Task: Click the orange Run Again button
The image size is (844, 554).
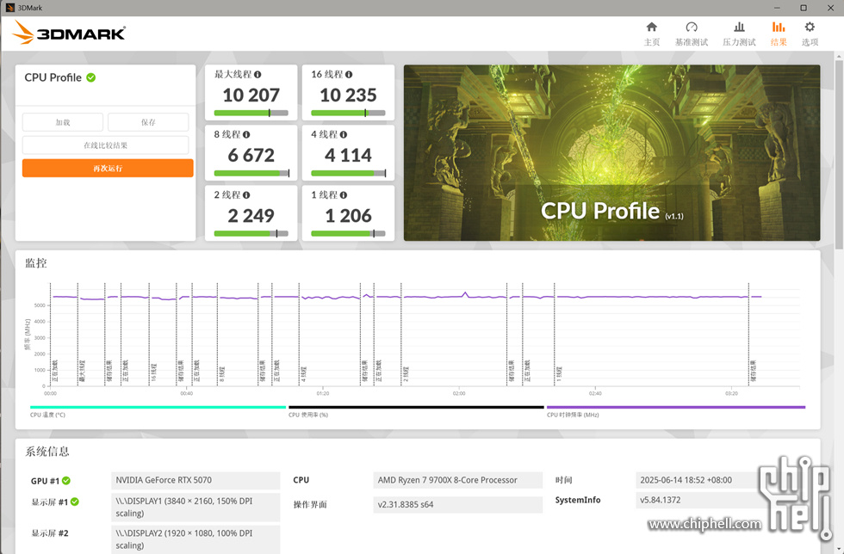Action: 108,168
